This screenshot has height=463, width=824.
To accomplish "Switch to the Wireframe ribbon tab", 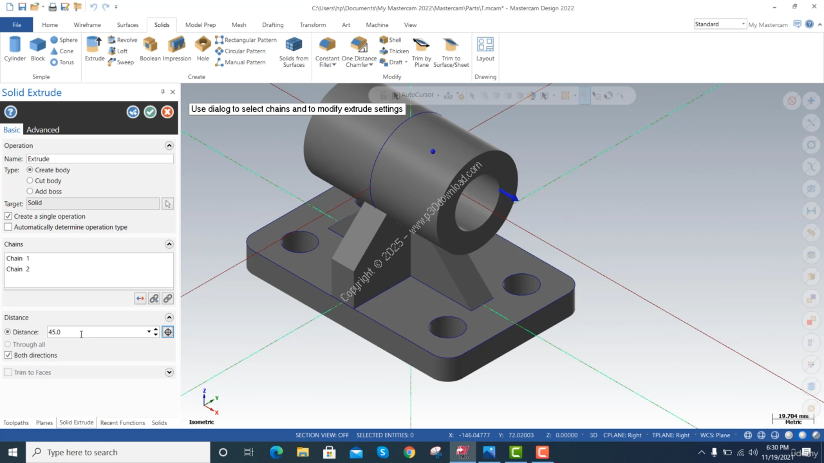I will tap(87, 25).
